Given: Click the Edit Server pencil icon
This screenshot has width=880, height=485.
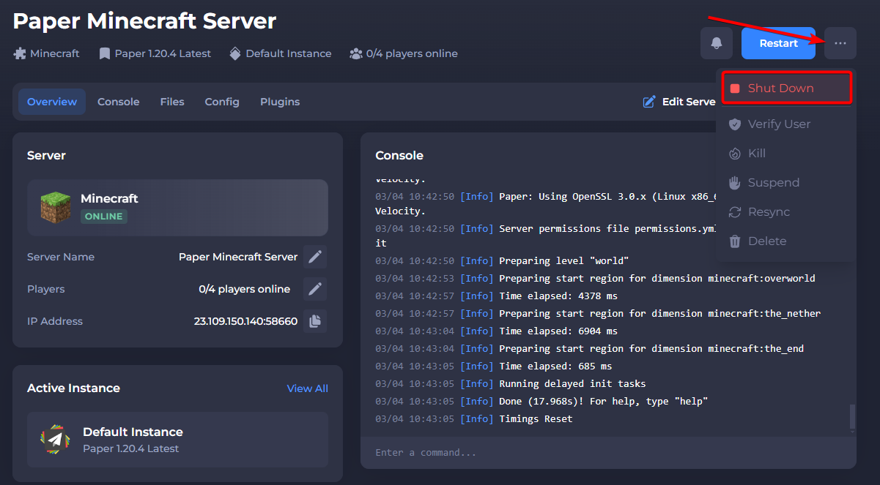Looking at the screenshot, I should tap(649, 102).
